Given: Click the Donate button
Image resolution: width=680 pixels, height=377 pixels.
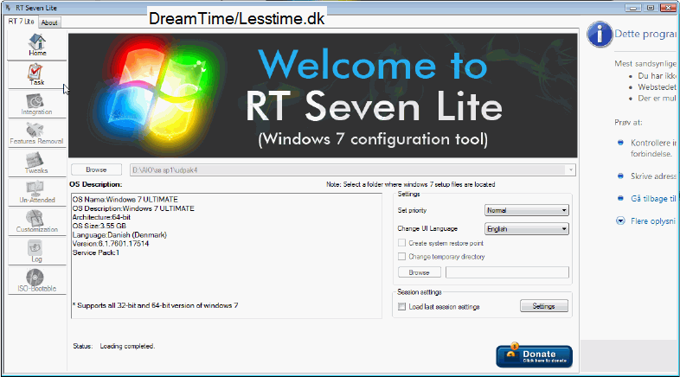Looking at the screenshot, I should (x=535, y=356).
